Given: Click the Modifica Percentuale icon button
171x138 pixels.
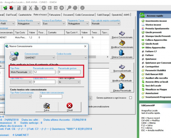Looking at the screenshot, I should point(122,78).
